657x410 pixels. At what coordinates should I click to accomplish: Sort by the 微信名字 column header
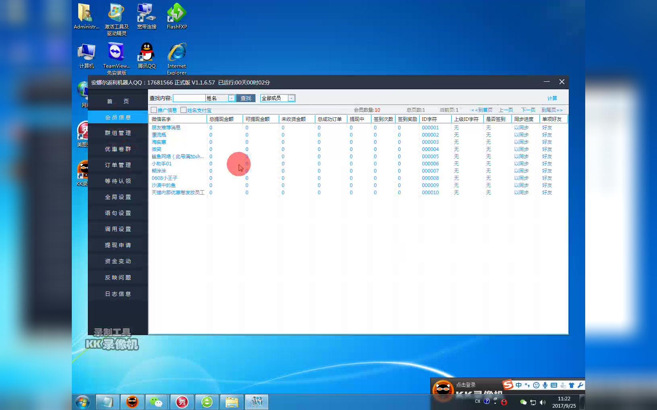click(x=178, y=119)
